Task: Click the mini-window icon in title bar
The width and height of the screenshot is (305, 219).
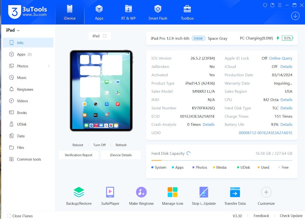Action: (272, 5)
